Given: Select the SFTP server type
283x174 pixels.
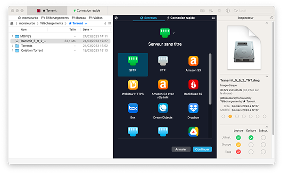Looking at the screenshot, I should tap(133, 64).
